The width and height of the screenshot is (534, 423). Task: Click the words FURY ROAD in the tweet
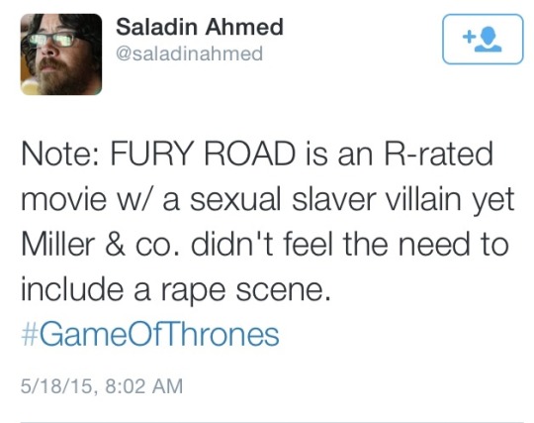coord(203,154)
